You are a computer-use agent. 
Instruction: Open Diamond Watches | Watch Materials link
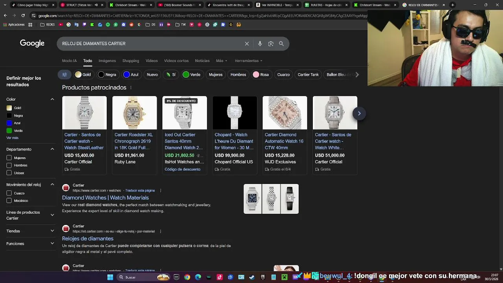pyautogui.click(x=105, y=198)
